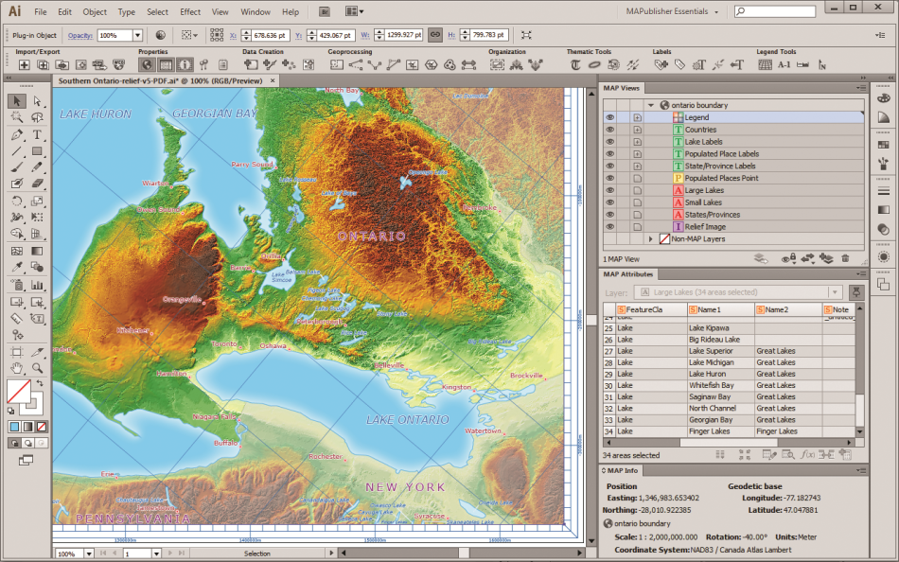
Task: Click the Opacity link in control bar
Action: click(79, 35)
